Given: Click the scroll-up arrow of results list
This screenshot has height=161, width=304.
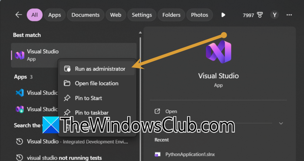Looking at the screenshot, I should click(x=140, y=33).
